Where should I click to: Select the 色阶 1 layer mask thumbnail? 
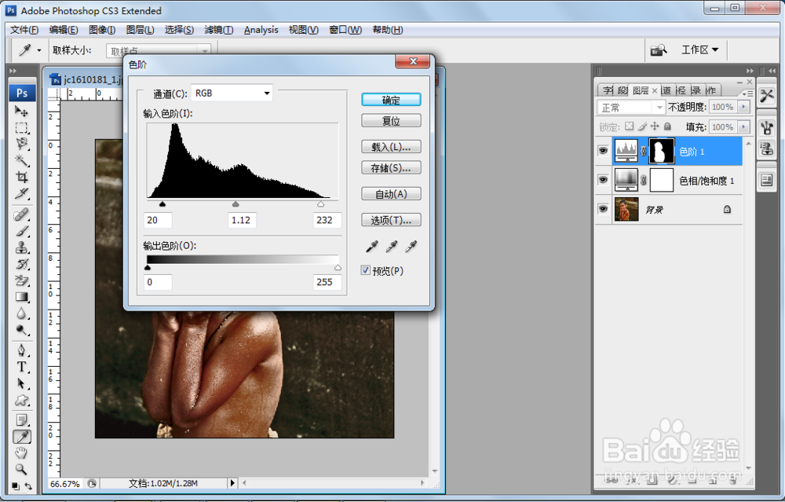point(661,150)
